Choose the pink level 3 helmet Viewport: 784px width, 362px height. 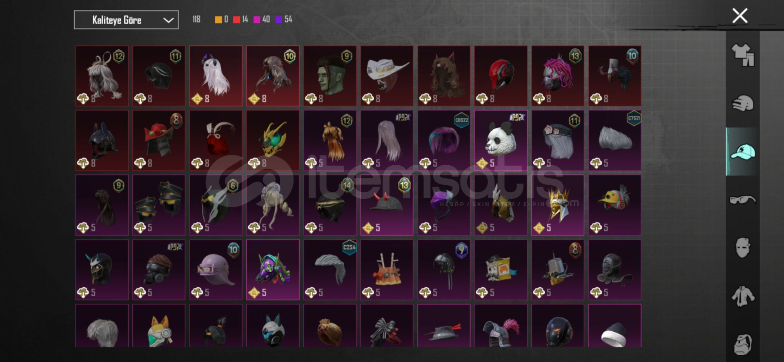pyautogui.click(x=216, y=270)
